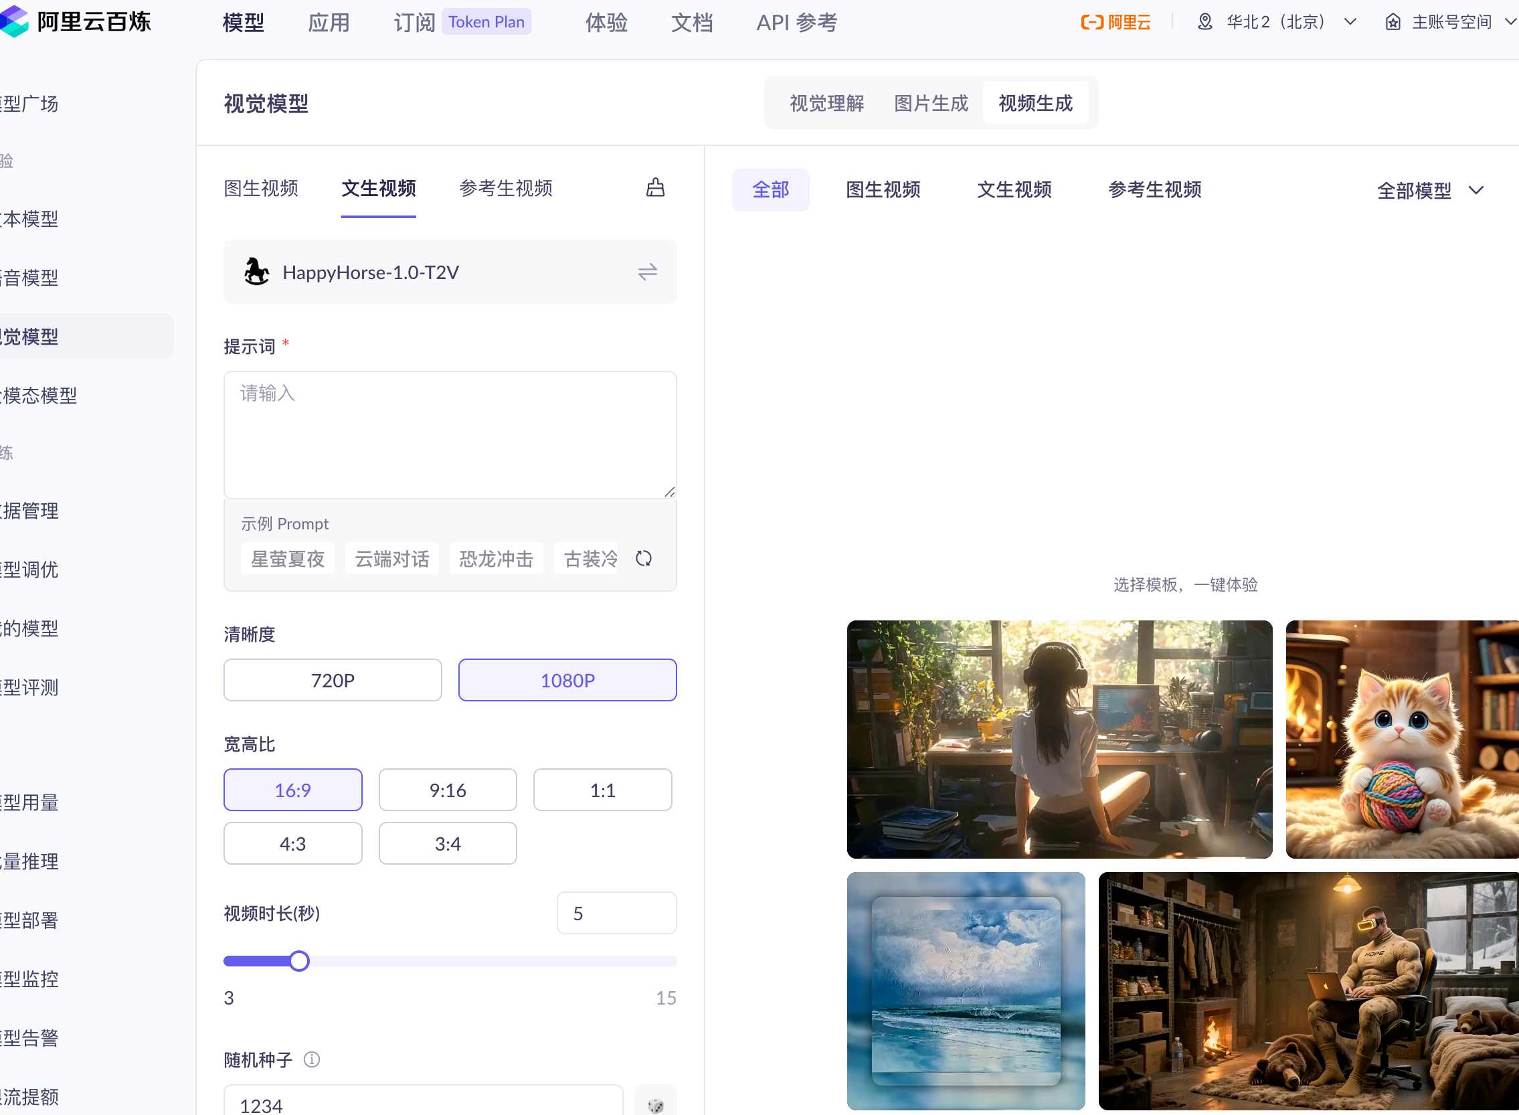Filter gallery by 图生视频
The height and width of the screenshot is (1115, 1519).
(883, 190)
